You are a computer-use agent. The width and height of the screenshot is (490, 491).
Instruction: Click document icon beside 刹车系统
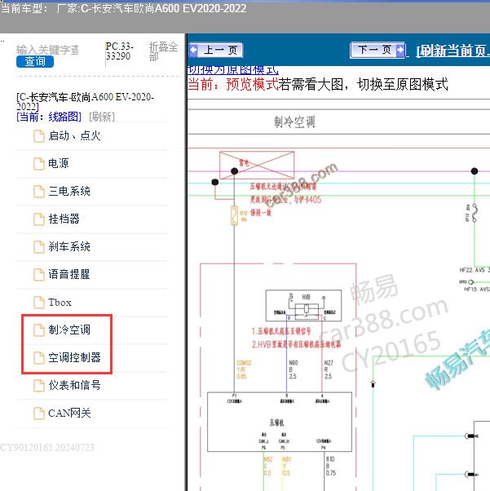[x=39, y=247]
